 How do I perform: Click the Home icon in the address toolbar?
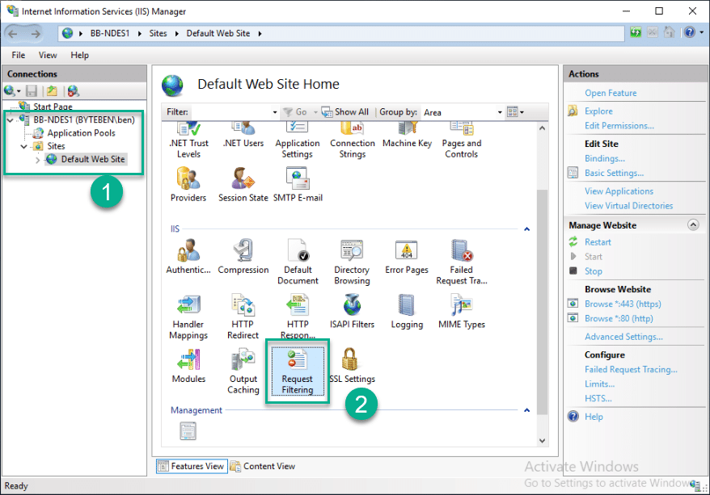coord(669,32)
